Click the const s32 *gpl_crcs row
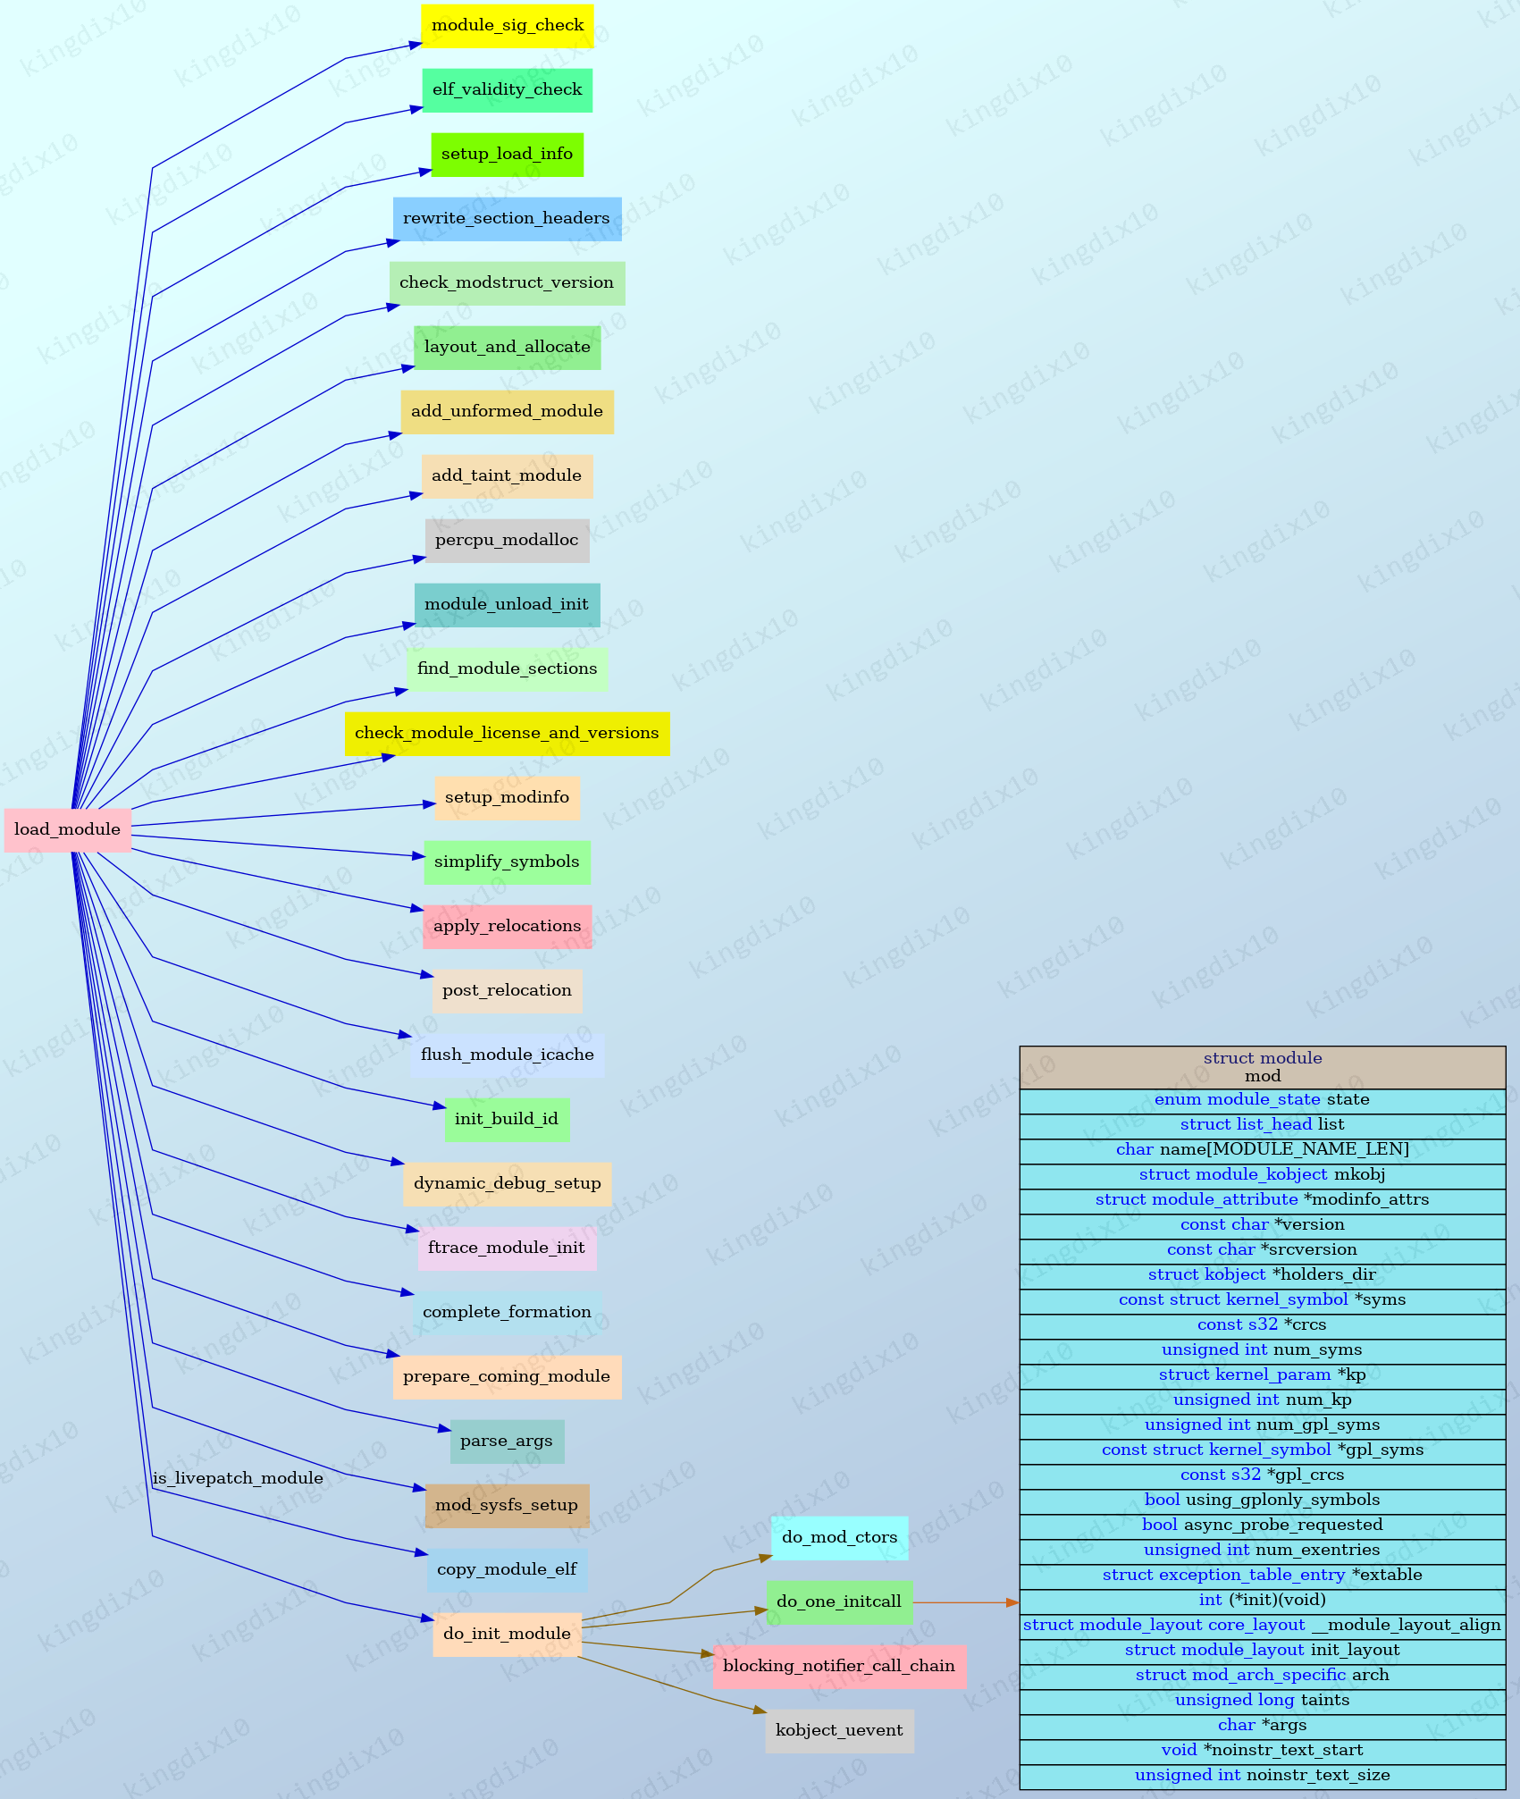Viewport: 1520px width, 1799px height. click(x=1263, y=1475)
